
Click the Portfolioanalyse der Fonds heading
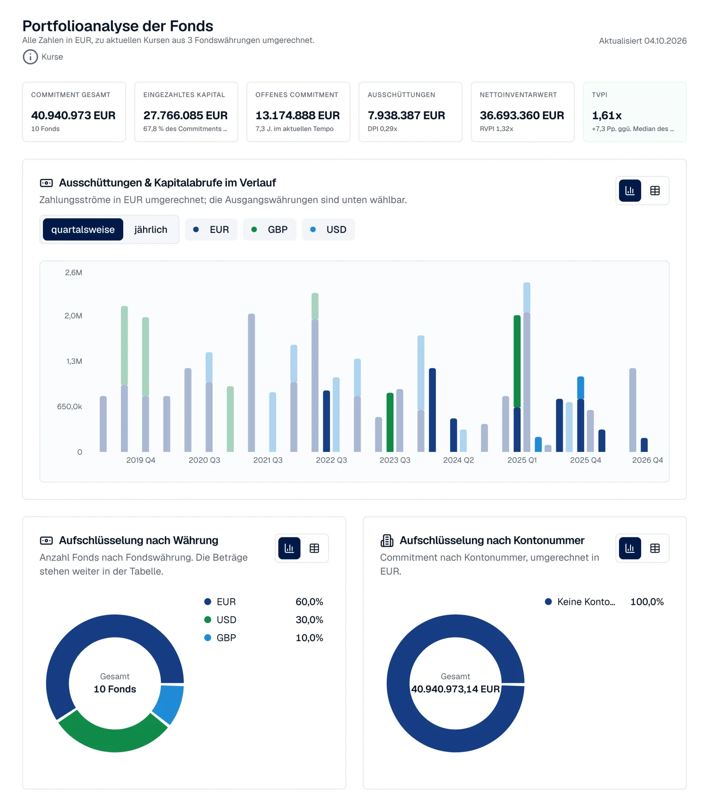click(x=118, y=26)
